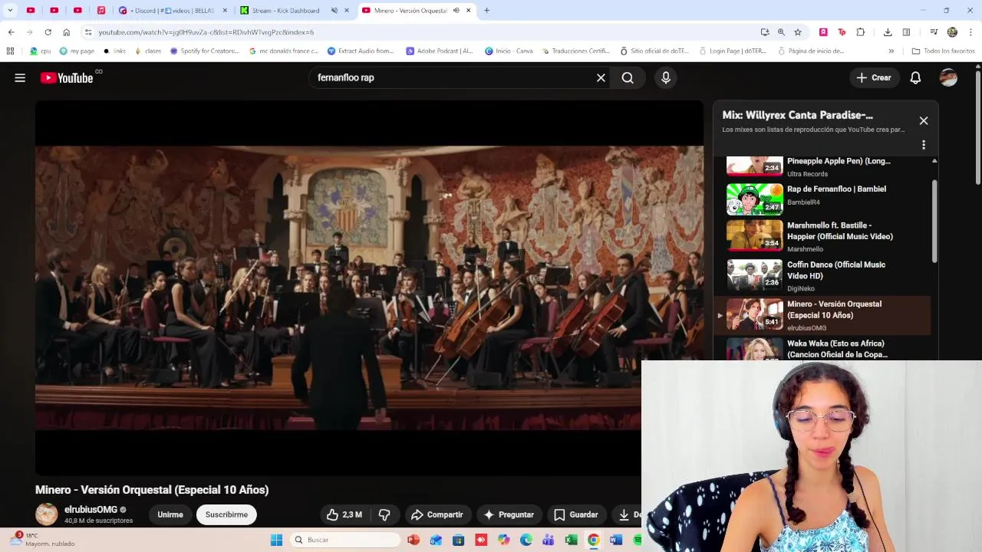Close the Minero - Versión Orquestal tab
982x552 pixels.
coord(468,11)
